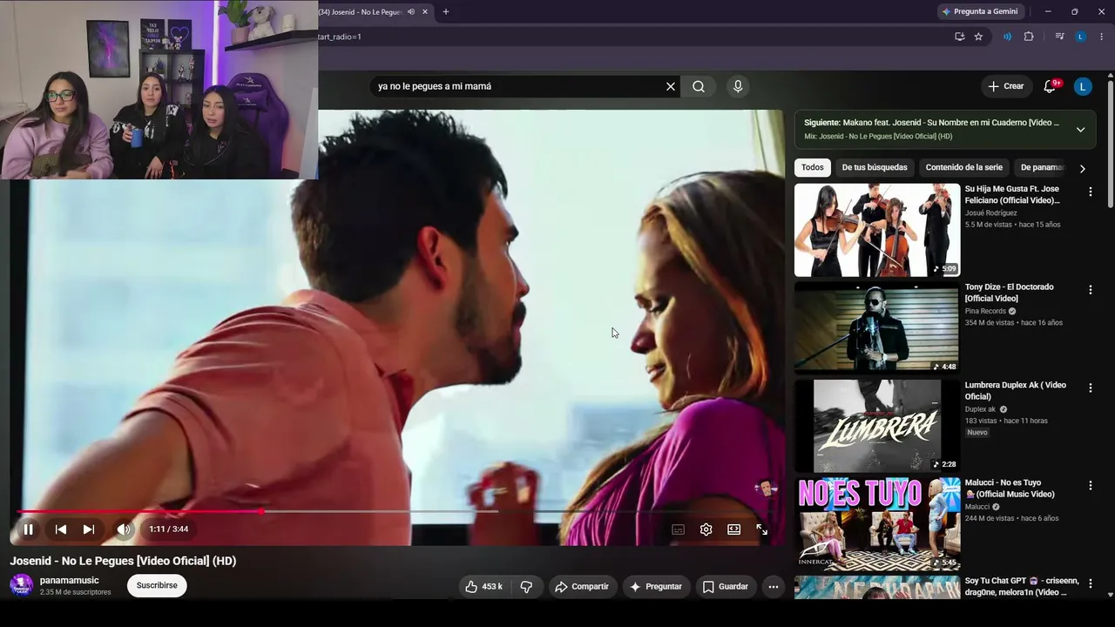
Task: Click the browser address bar URL
Action: 340,37
